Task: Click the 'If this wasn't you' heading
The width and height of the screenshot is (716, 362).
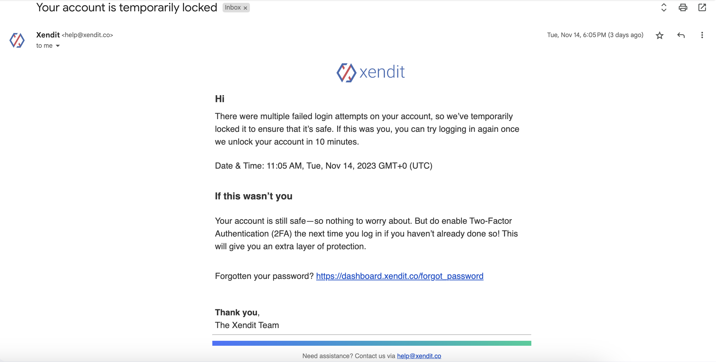Action: (x=253, y=196)
